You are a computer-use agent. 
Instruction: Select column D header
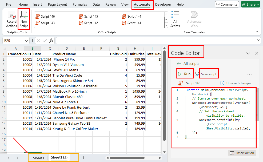point(67,49)
